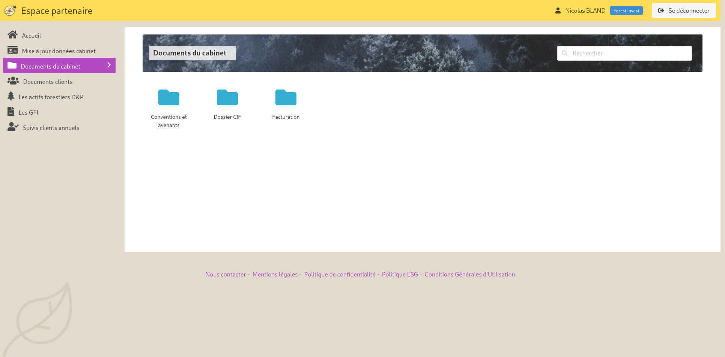Click the Forest Invest badge
Image resolution: width=725 pixels, height=357 pixels.
[626, 10]
